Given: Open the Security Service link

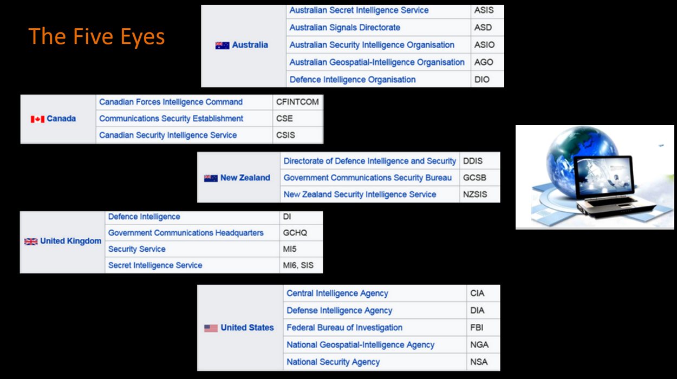Looking at the screenshot, I should (x=137, y=249).
